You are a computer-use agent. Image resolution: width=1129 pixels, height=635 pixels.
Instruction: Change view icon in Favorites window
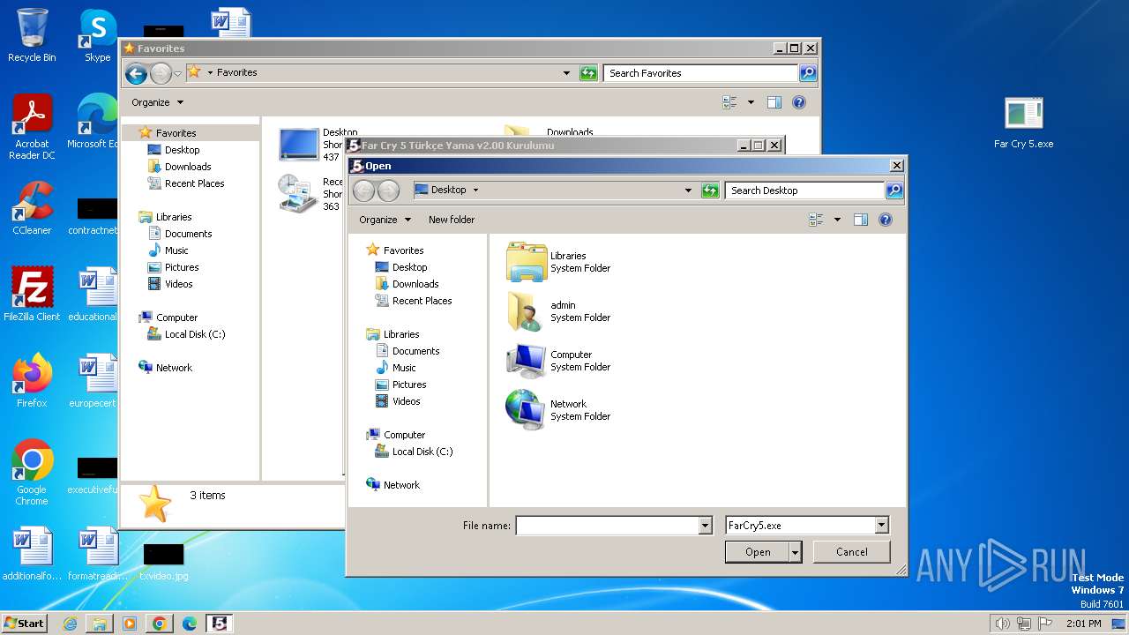729,102
